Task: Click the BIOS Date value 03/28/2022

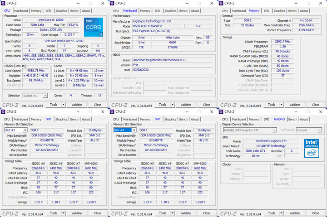Action: tap(173, 70)
